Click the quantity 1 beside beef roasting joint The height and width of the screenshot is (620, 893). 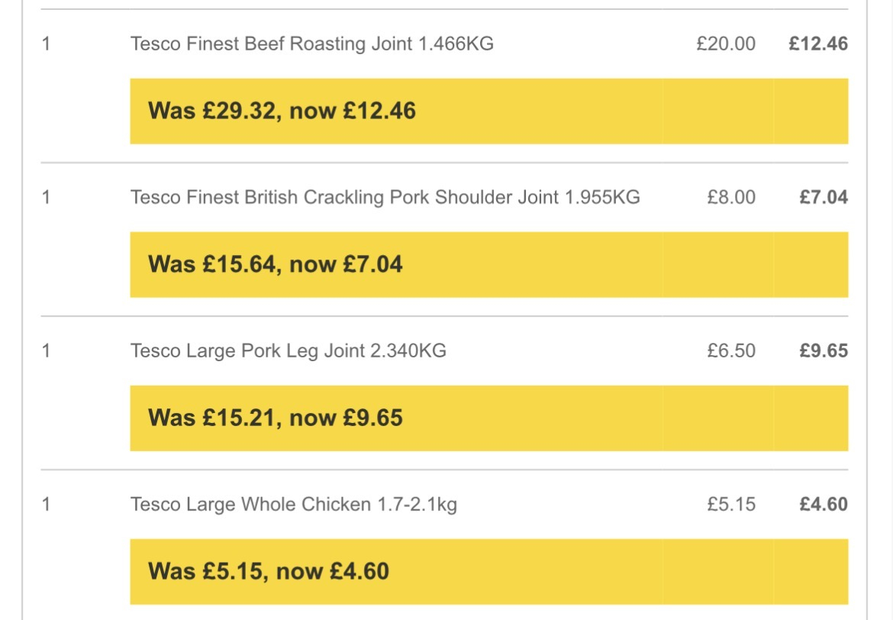pyautogui.click(x=47, y=44)
